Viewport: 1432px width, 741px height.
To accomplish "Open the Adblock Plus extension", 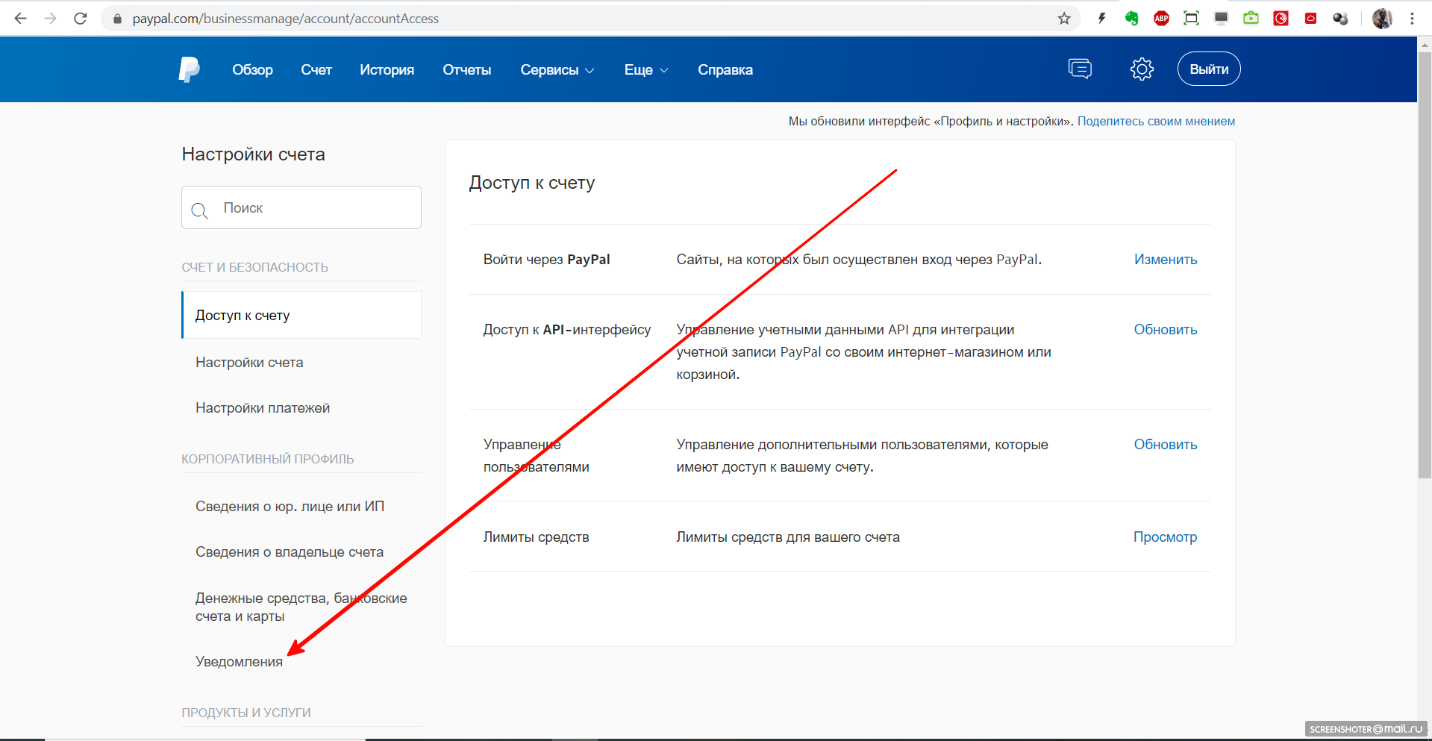I will pos(1161,19).
